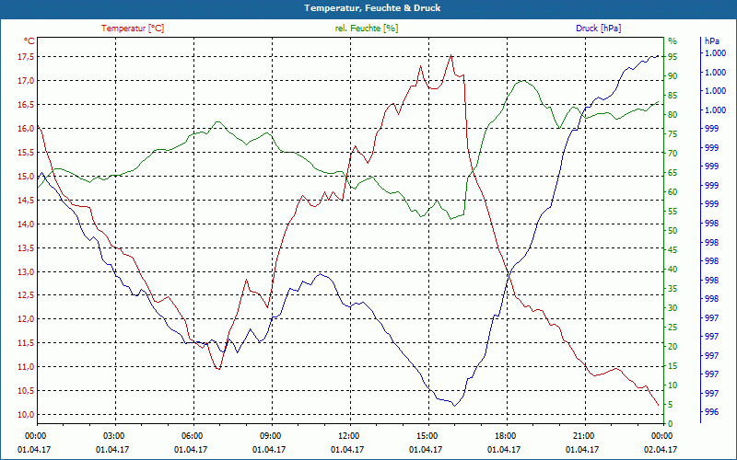This screenshot has height=460, width=737.
Task: Select the green rel. Feuchte [%] legend label
Action: click(367, 29)
